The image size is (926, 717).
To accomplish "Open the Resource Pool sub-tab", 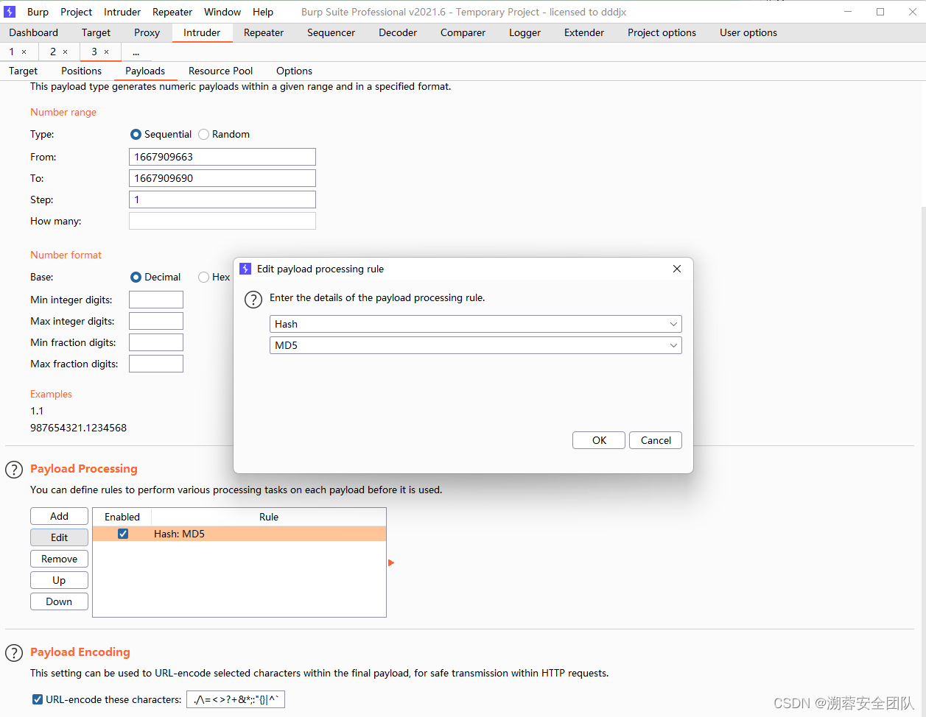I will (221, 71).
